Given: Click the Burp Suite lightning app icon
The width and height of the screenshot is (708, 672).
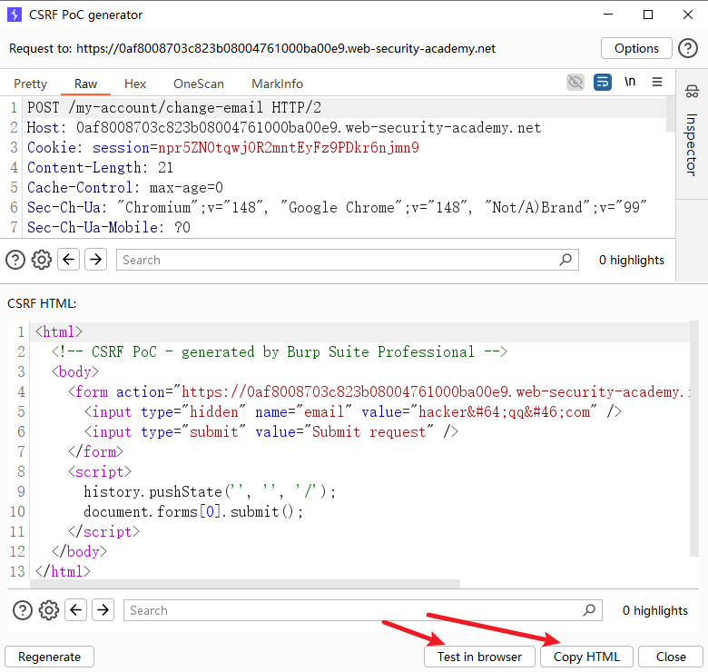Looking at the screenshot, I should (14, 15).
